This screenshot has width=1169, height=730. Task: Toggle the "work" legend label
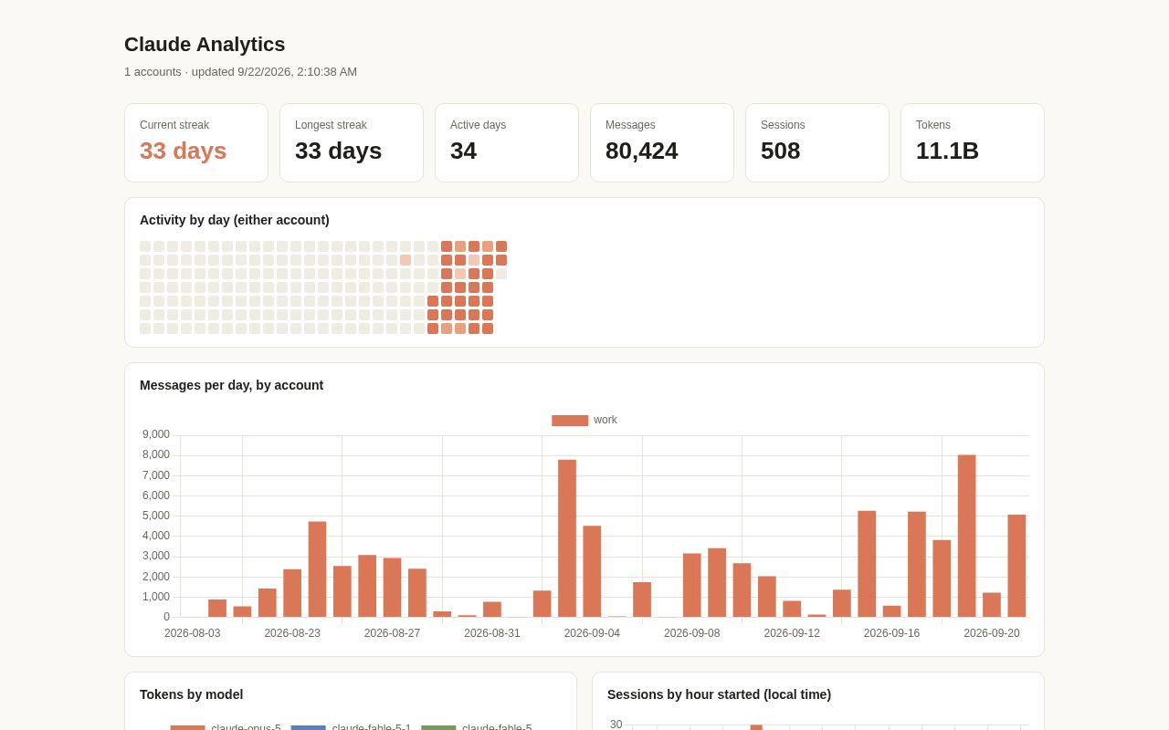606,420
